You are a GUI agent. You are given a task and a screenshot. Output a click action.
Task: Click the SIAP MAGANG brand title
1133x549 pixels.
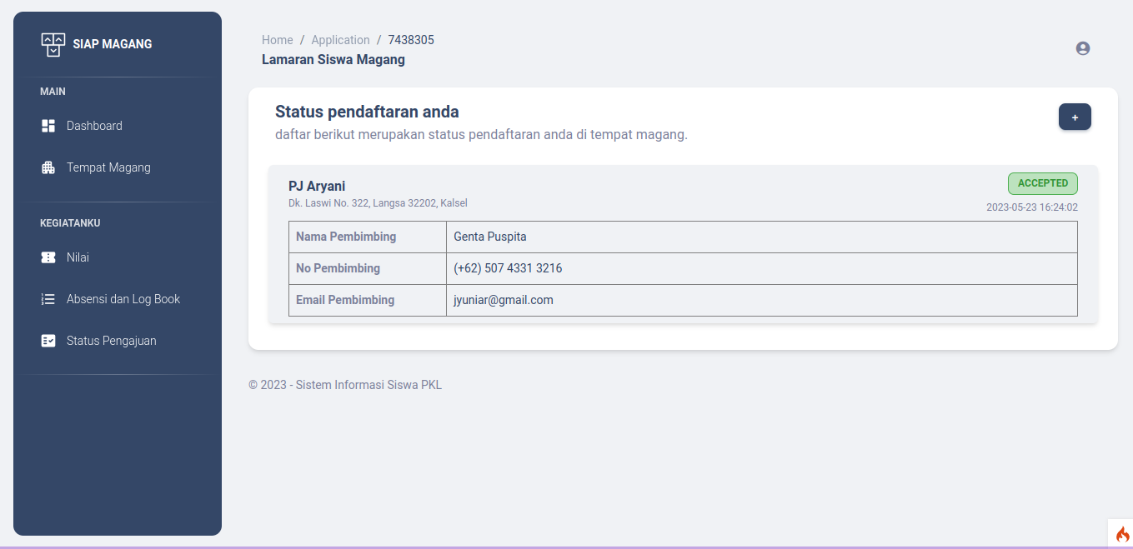tap(113, 44)
